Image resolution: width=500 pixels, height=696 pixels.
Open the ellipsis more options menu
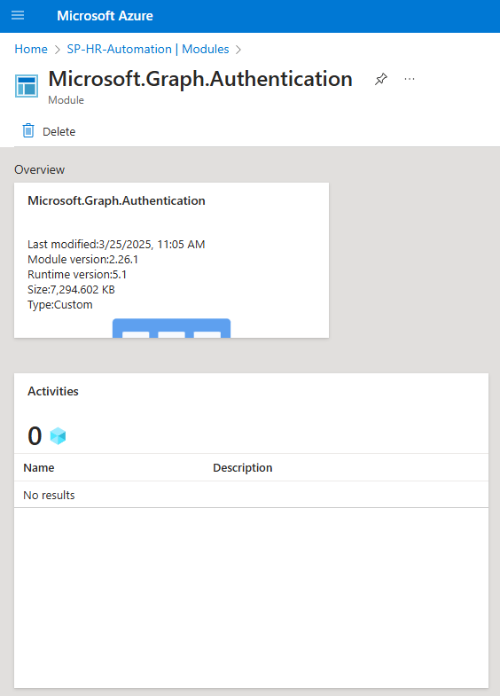(x=410, y=79)
